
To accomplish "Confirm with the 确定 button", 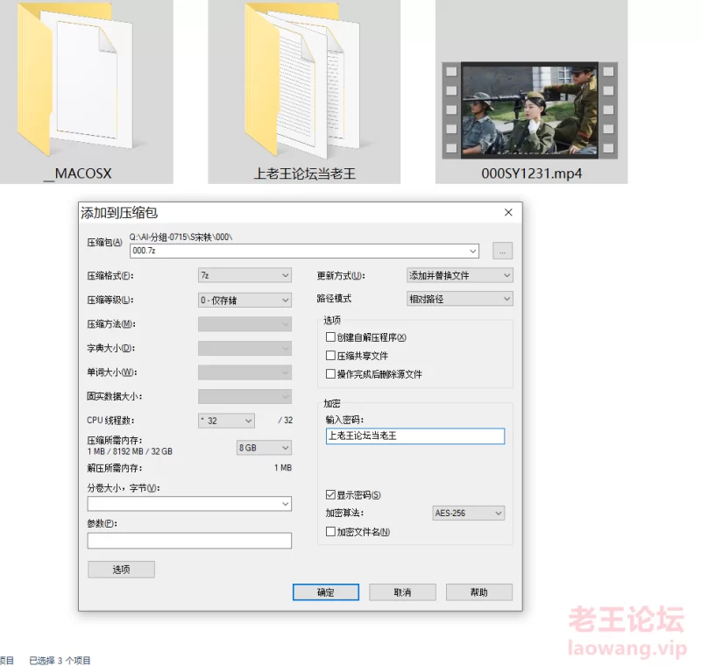I will [326, 592].
